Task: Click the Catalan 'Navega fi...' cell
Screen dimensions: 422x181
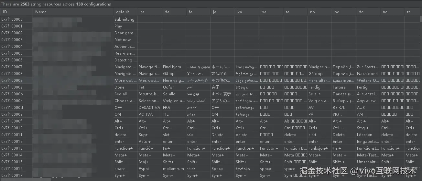Action: point(150,67)
